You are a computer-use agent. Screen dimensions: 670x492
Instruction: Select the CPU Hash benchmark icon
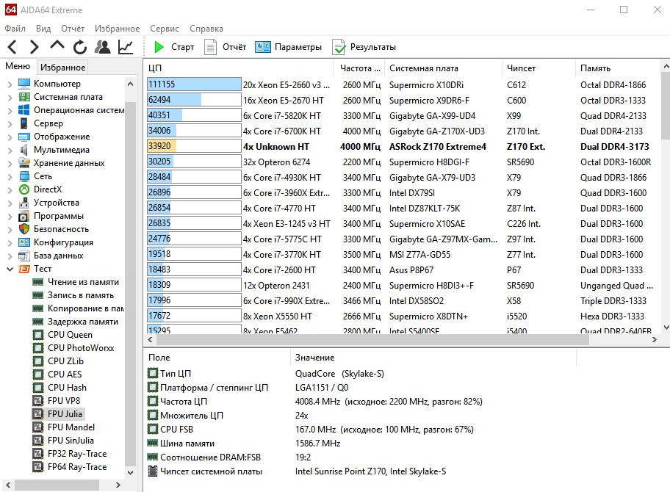tap(38, 388)
